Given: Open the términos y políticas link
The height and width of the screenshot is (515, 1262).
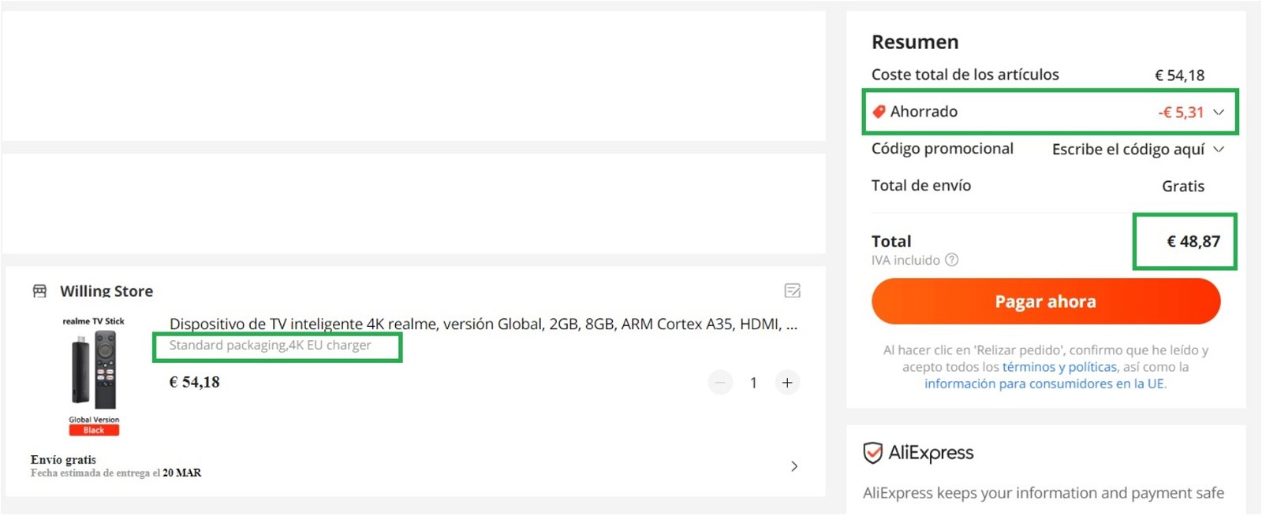Looking at the screenshot, I should pyautogui.click(x=1060, y=367).
